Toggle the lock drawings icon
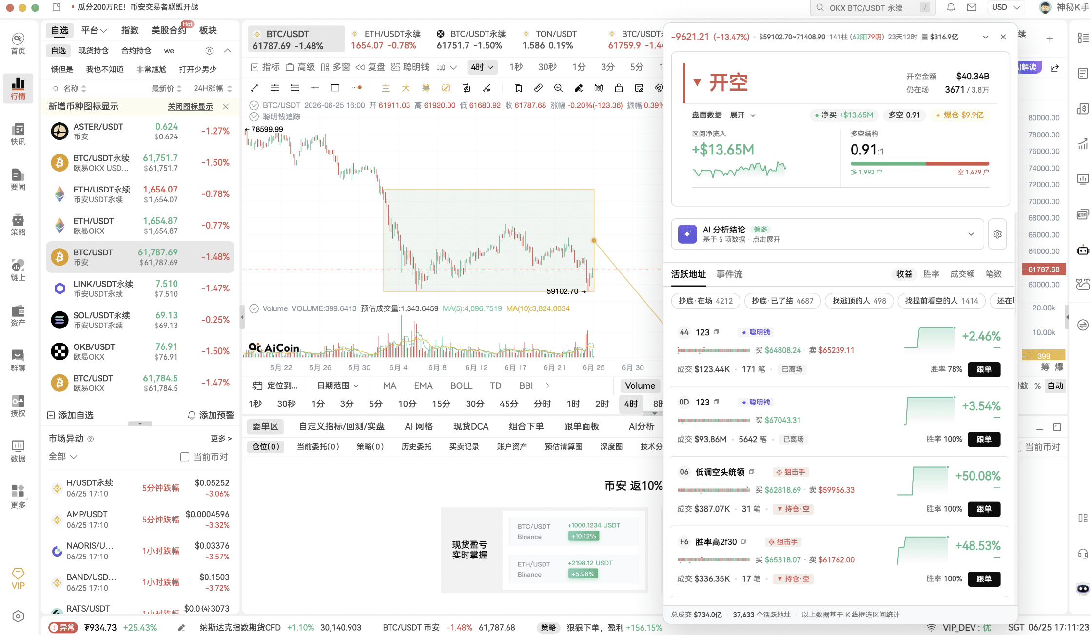This screenshot has height=635, width=1091. point(619,88)
